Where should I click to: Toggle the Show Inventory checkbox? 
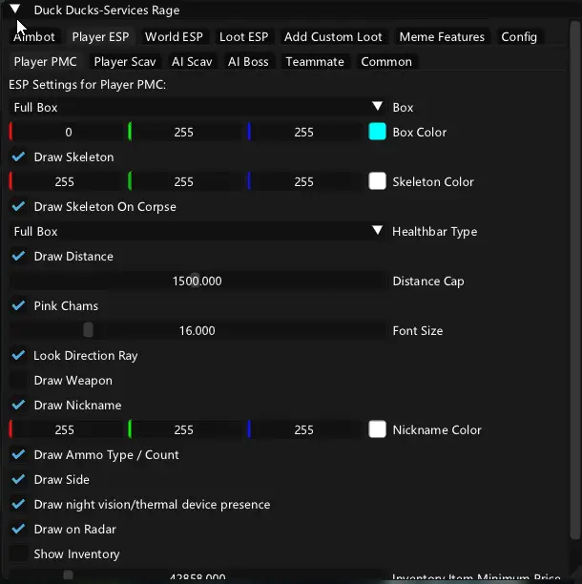tap(19, 554)
